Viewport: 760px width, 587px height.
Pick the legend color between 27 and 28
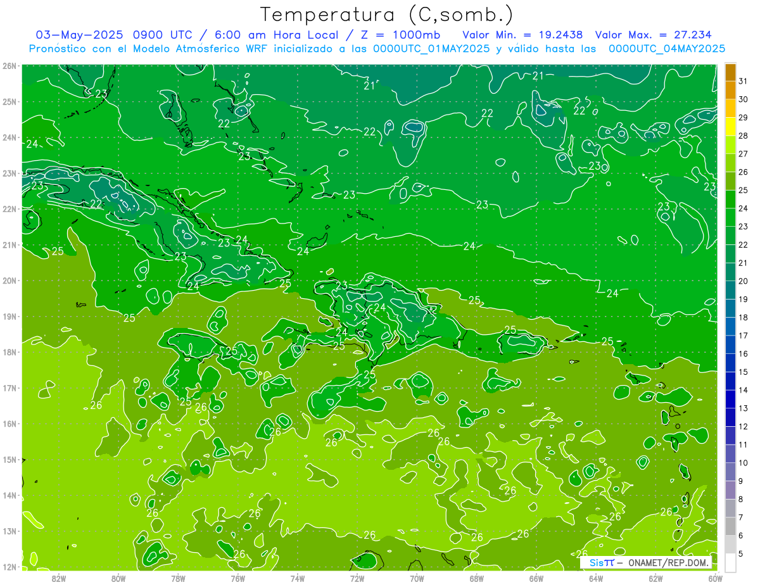(x=730, y=145)
